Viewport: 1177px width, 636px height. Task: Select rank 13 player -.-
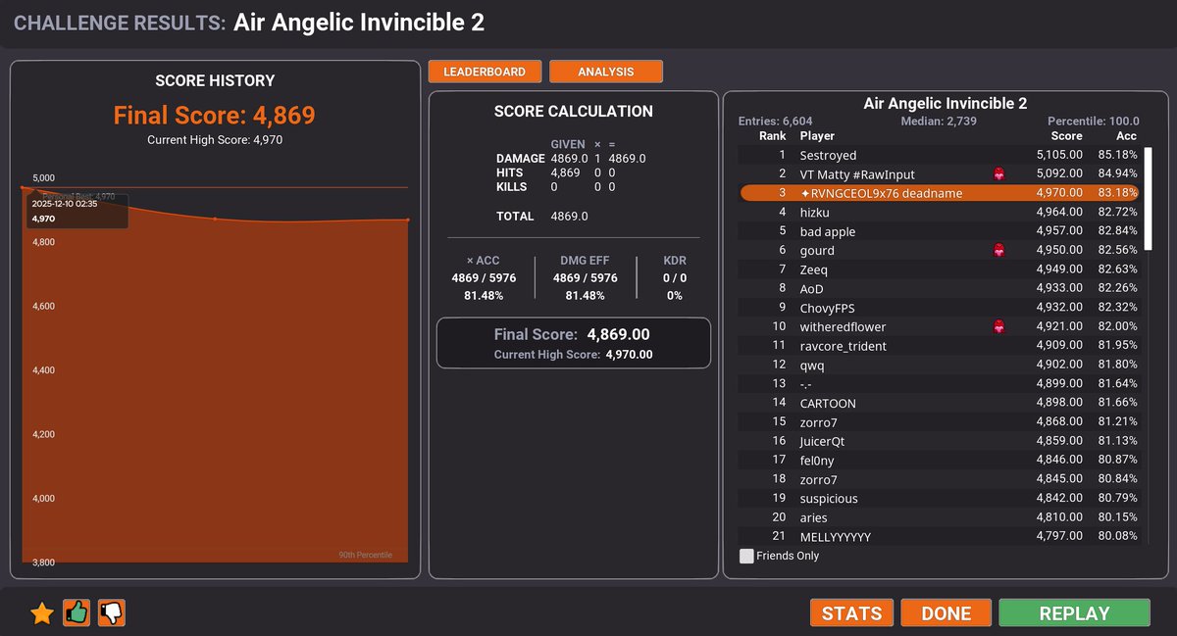(x=941, y=384)
